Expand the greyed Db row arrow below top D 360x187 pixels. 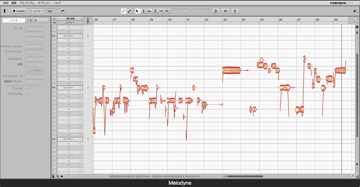pyautogui.click(x=80, y=32)
